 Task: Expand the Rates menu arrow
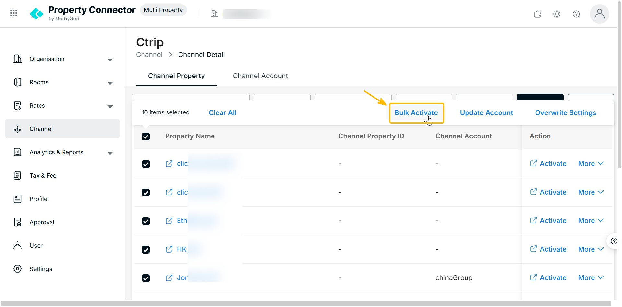coord(110,107)
